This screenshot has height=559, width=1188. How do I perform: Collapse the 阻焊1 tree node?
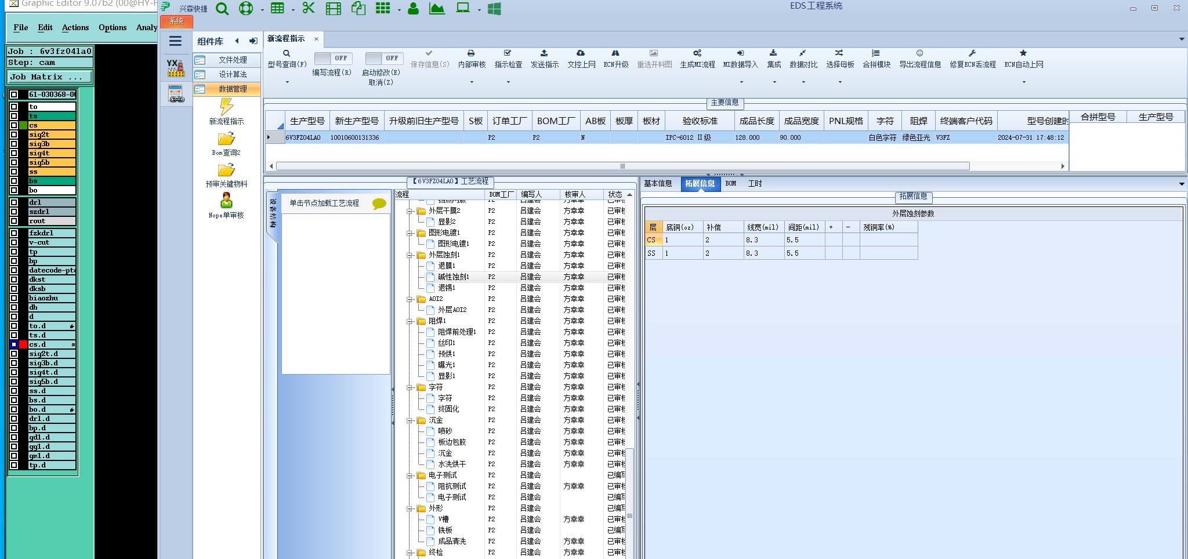410,321
